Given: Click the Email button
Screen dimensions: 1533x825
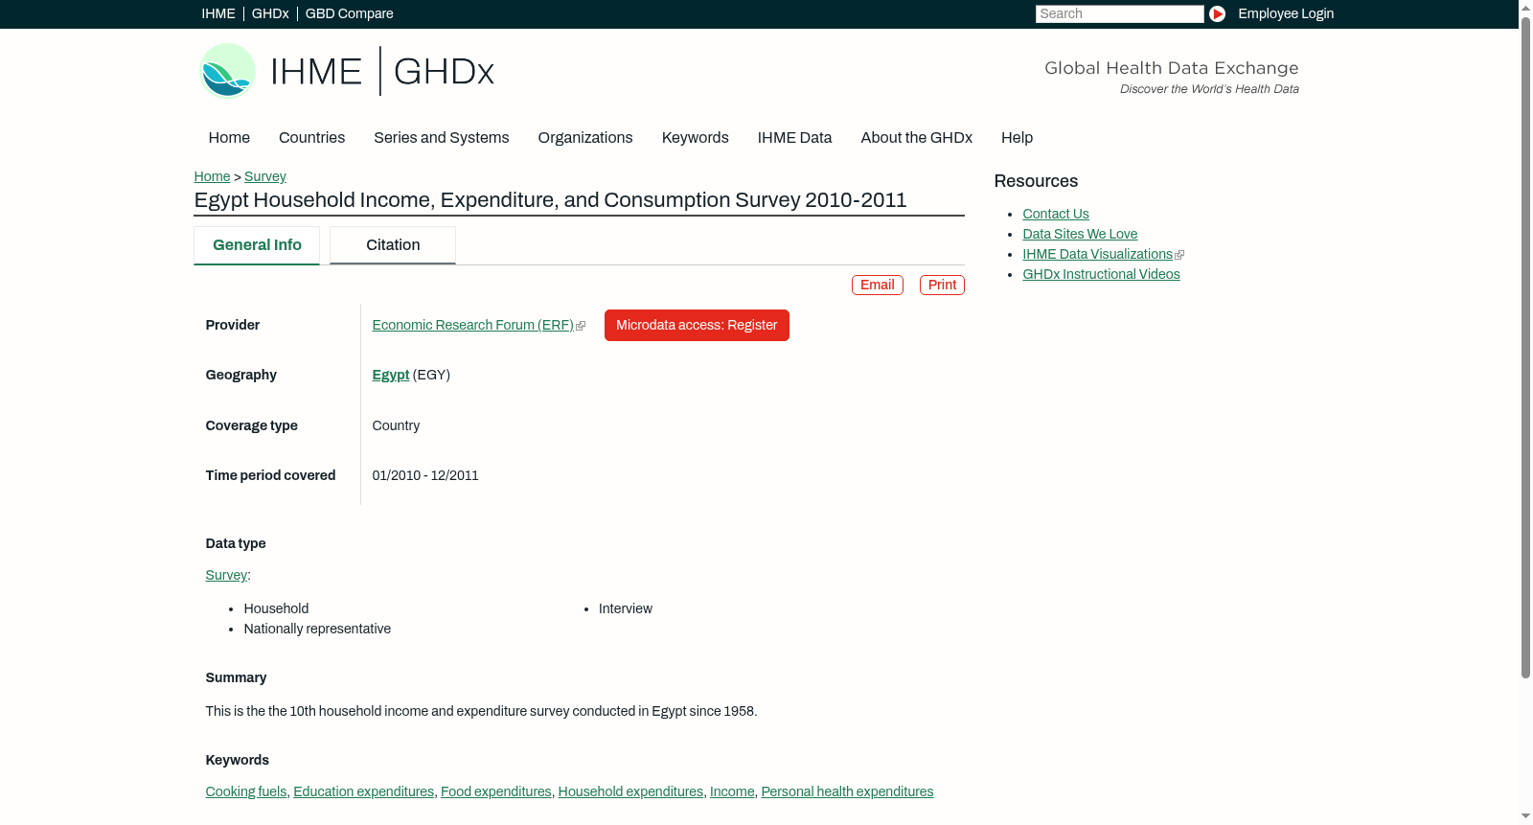Looking at the screenshot, I should [878, 286].
